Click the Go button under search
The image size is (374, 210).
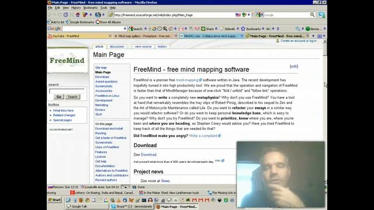58,97
